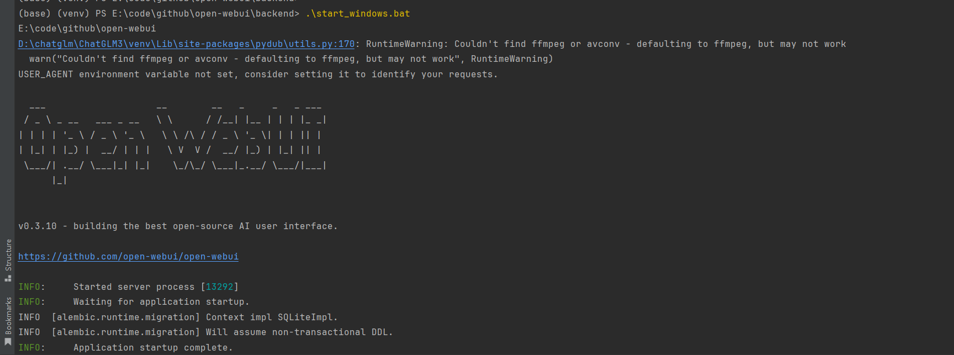Click the Waiting for application startup line
The height and width of the screenshot is (355, 954).
(161, 302)
